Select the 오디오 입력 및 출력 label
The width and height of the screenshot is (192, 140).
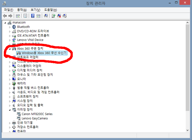click(30, 105)
